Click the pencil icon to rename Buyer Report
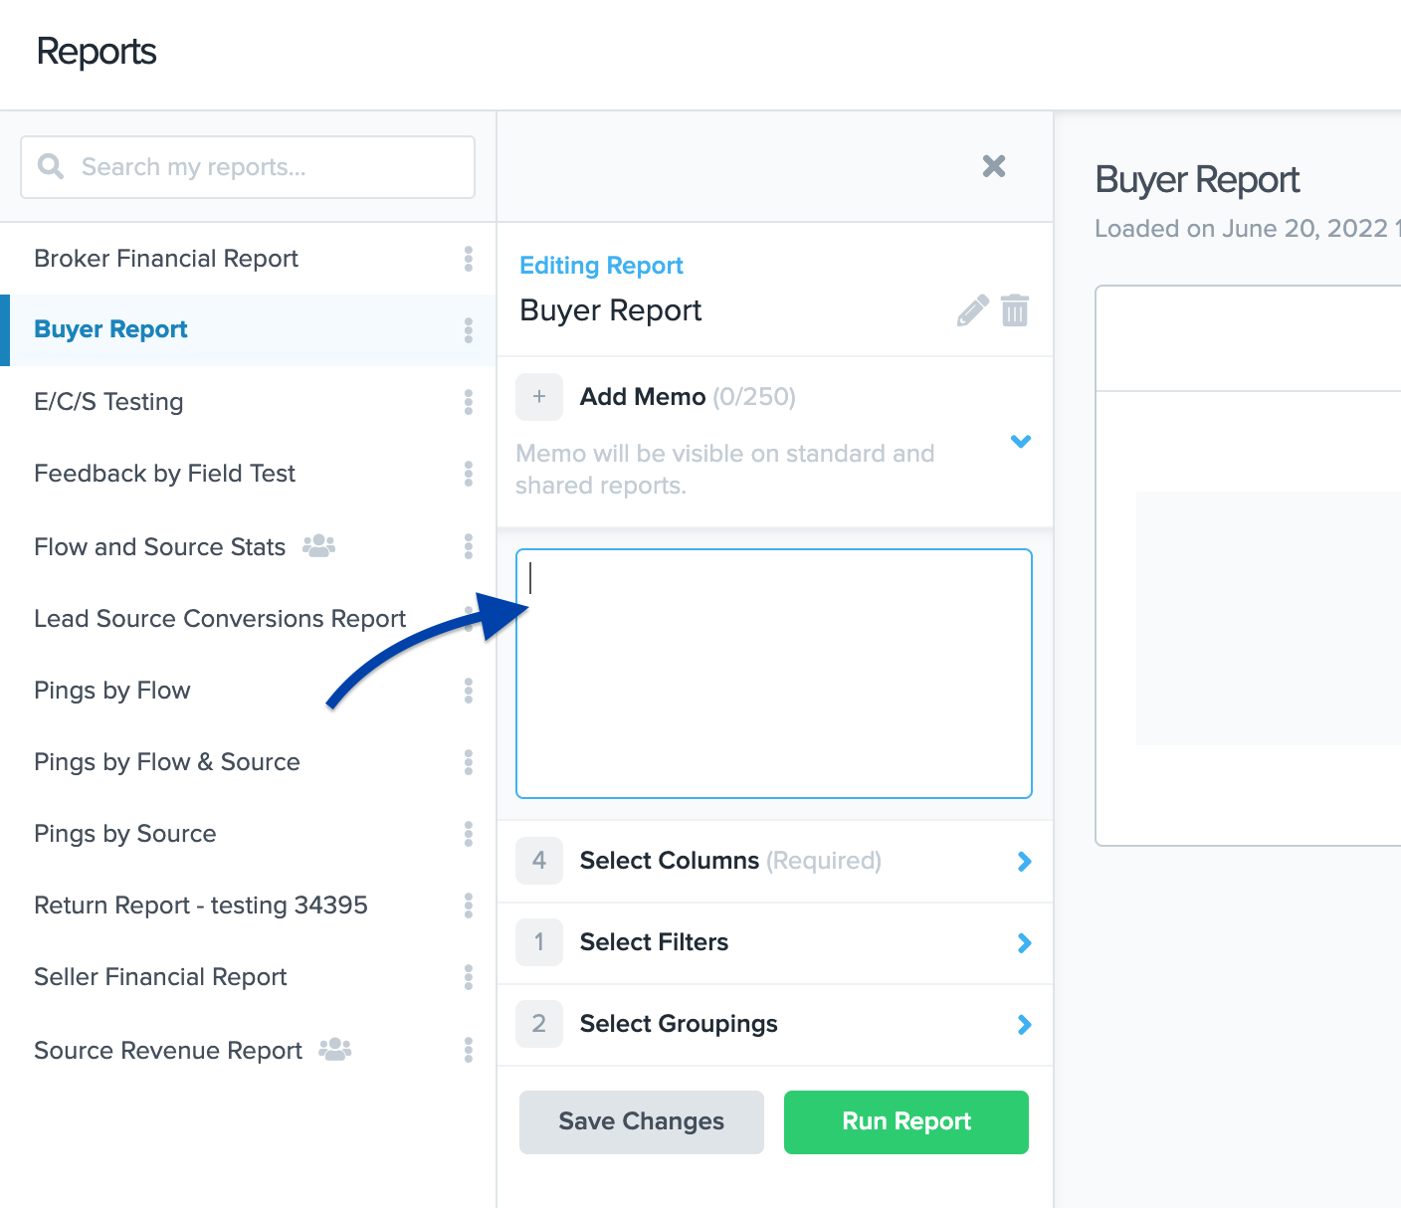Screen dimensions: 1401x1208 coord(972,310)
